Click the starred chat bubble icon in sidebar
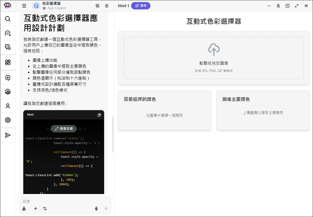This screenshot has width=313, height=217. [x=8, y=78]
